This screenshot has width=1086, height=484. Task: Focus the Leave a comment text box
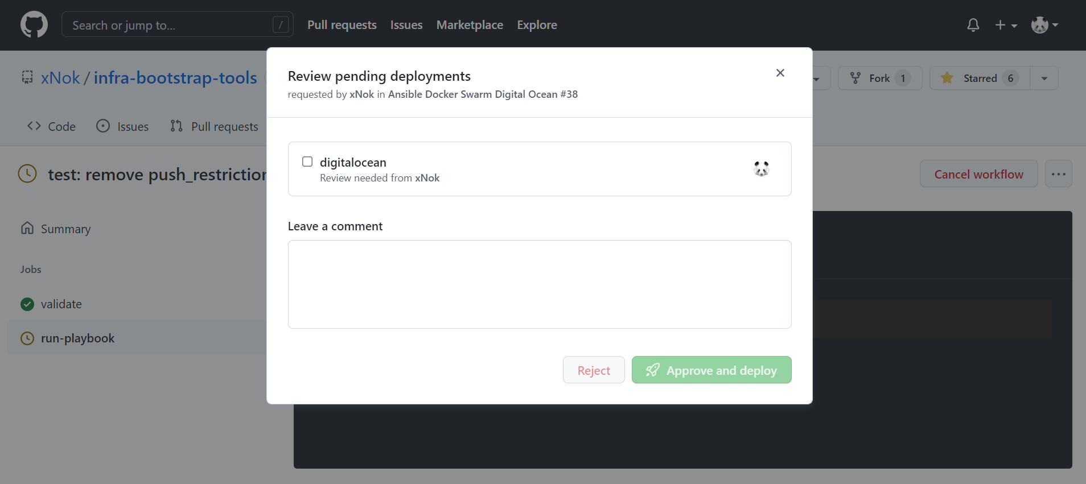tap(540, 284)
